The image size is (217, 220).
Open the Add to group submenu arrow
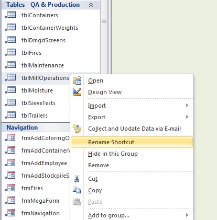pyautogui.click(x=187, y=215)
